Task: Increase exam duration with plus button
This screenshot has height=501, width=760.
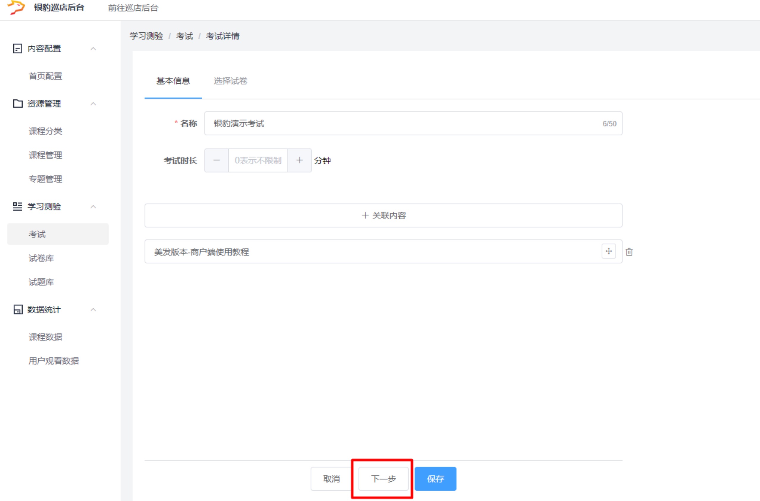Action: click(x=299, y=160)
